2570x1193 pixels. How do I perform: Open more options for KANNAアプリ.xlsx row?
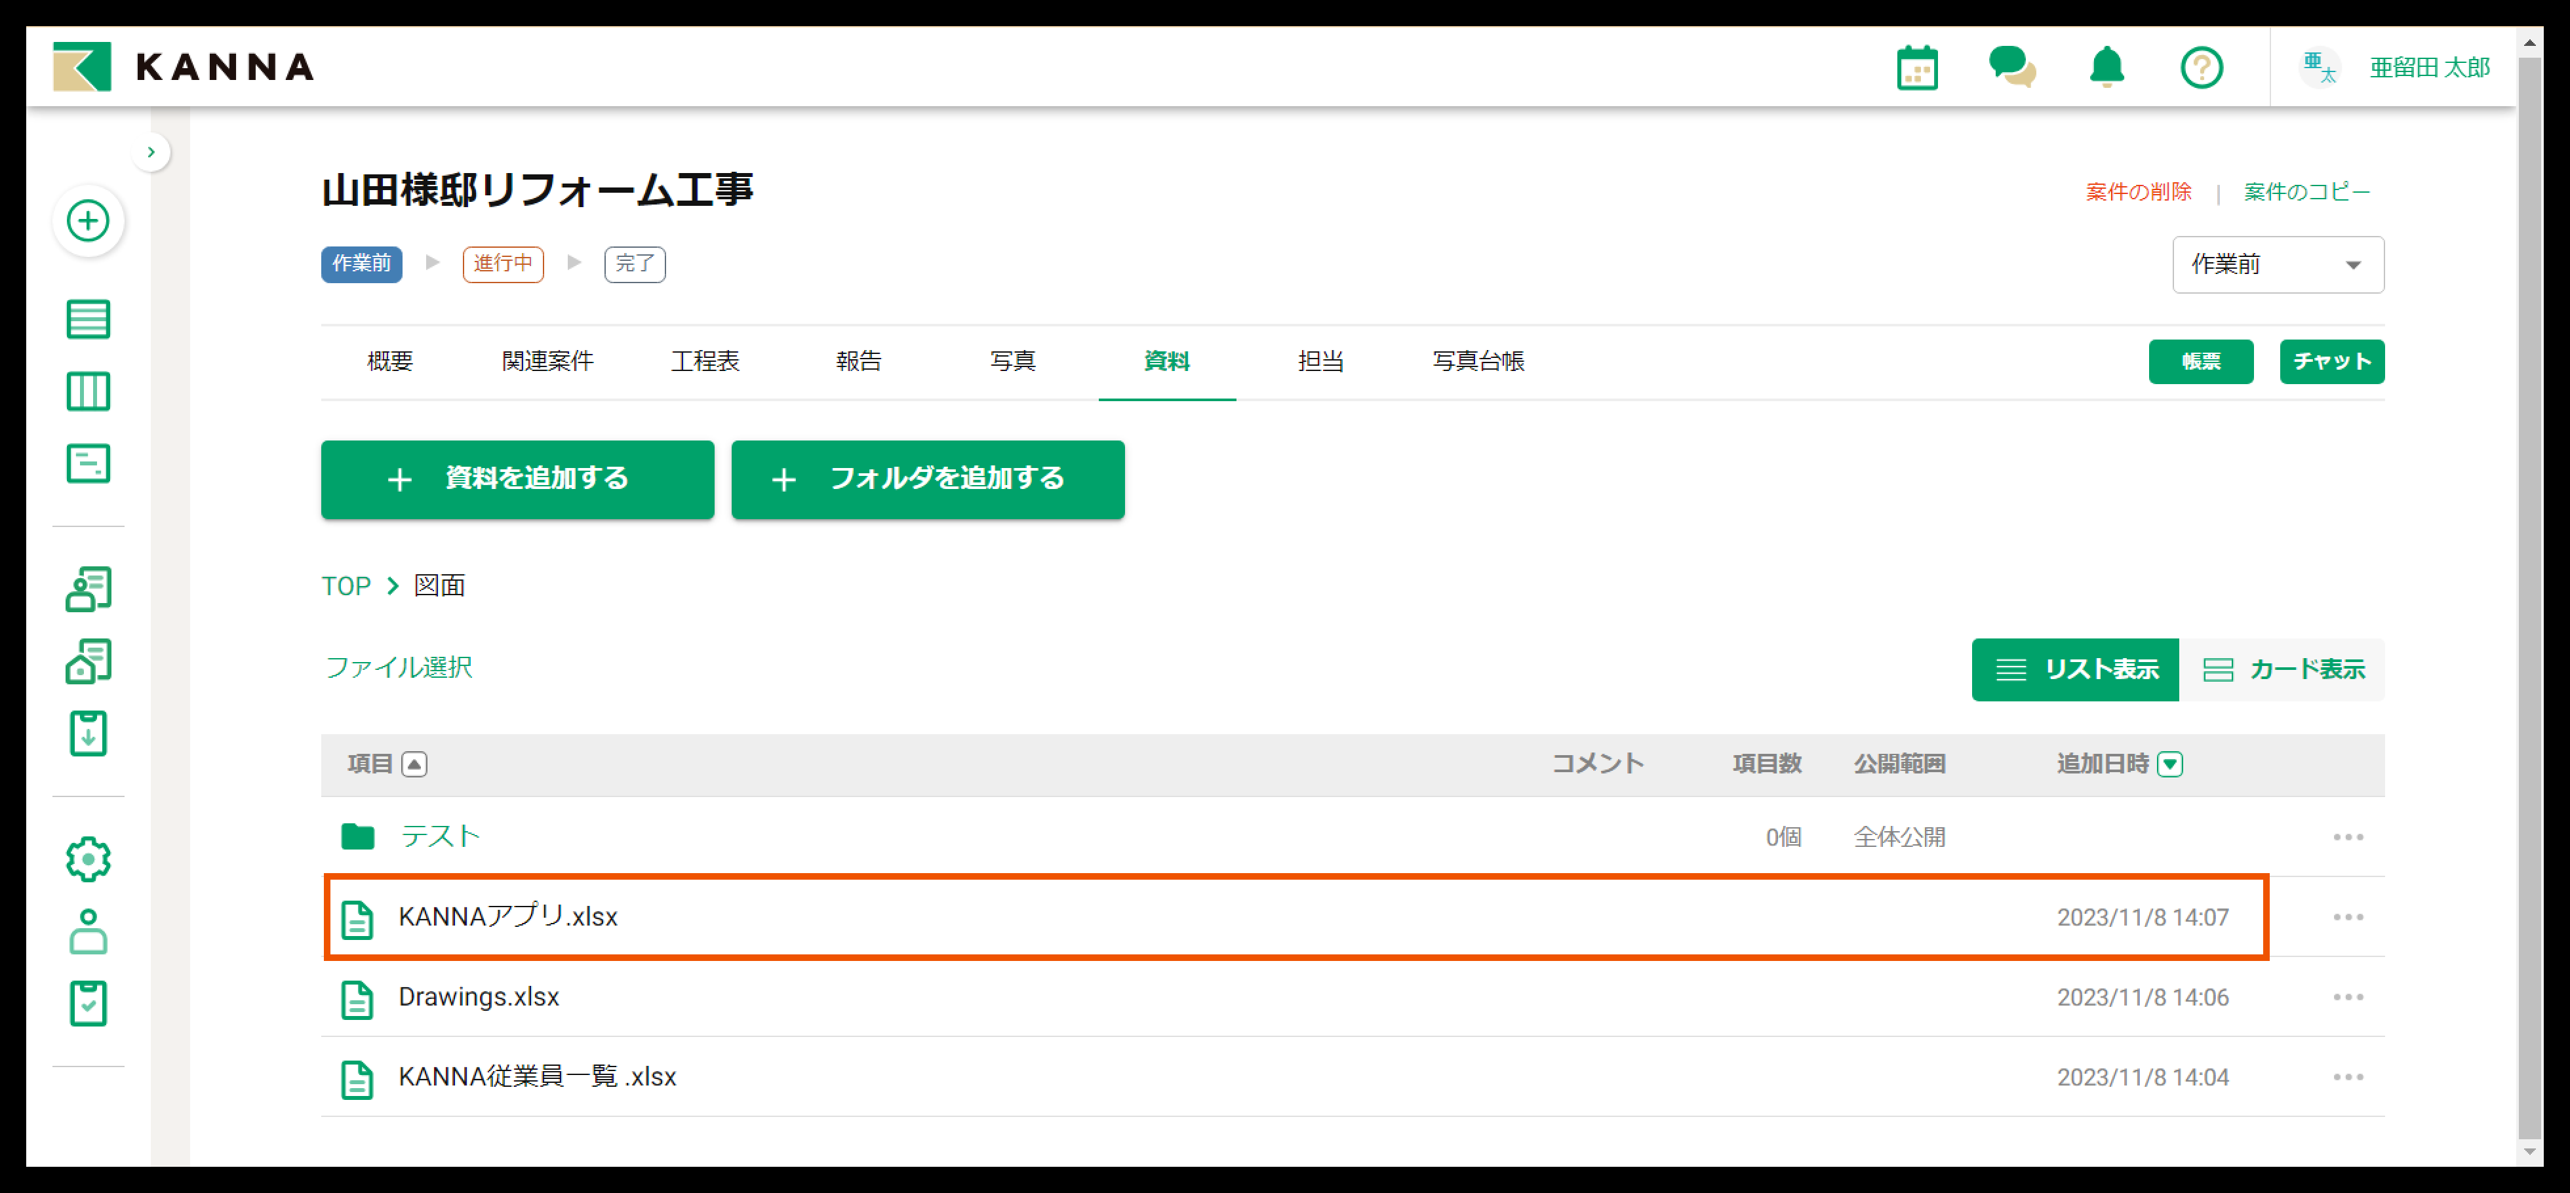(x=2348, y=916)
